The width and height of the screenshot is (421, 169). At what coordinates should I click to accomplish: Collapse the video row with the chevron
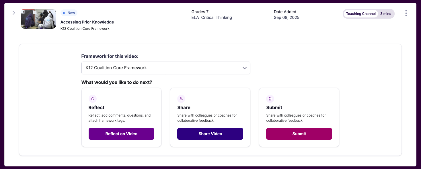coord(13,13)
